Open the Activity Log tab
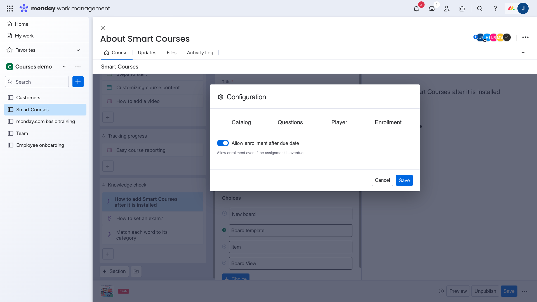 [x=200, y=53]
